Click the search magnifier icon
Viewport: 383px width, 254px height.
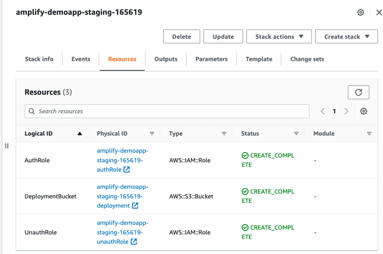coord(32,111)
